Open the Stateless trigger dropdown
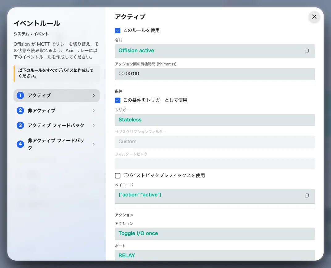331x268 pixels. pos(215,120)
